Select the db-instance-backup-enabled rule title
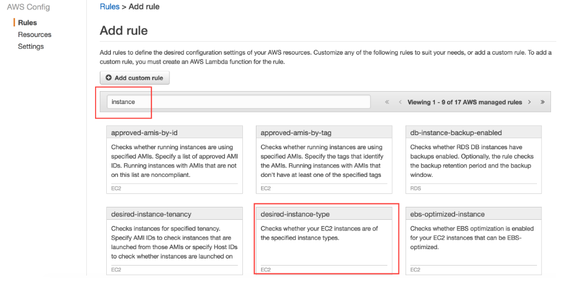Viewport: 571px width, 285px height. (456, 133)
